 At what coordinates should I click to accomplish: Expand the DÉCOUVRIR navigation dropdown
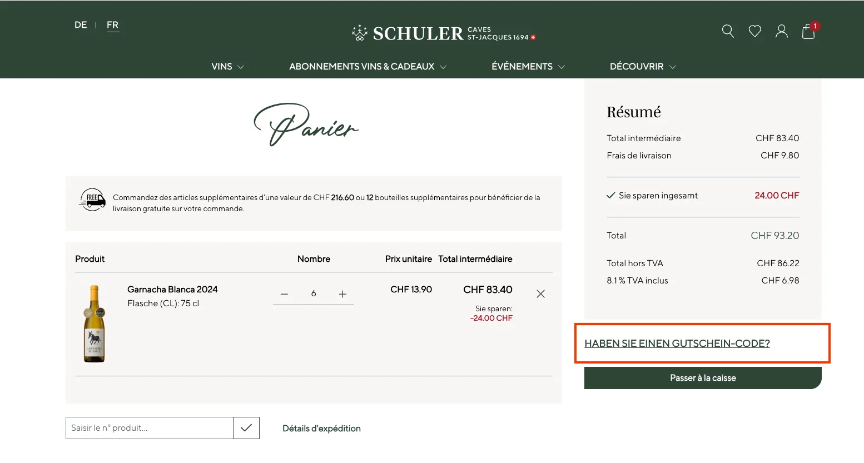642,66
